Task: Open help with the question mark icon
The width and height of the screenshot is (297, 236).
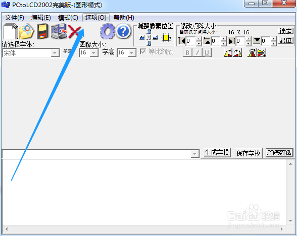Action: 123,31
